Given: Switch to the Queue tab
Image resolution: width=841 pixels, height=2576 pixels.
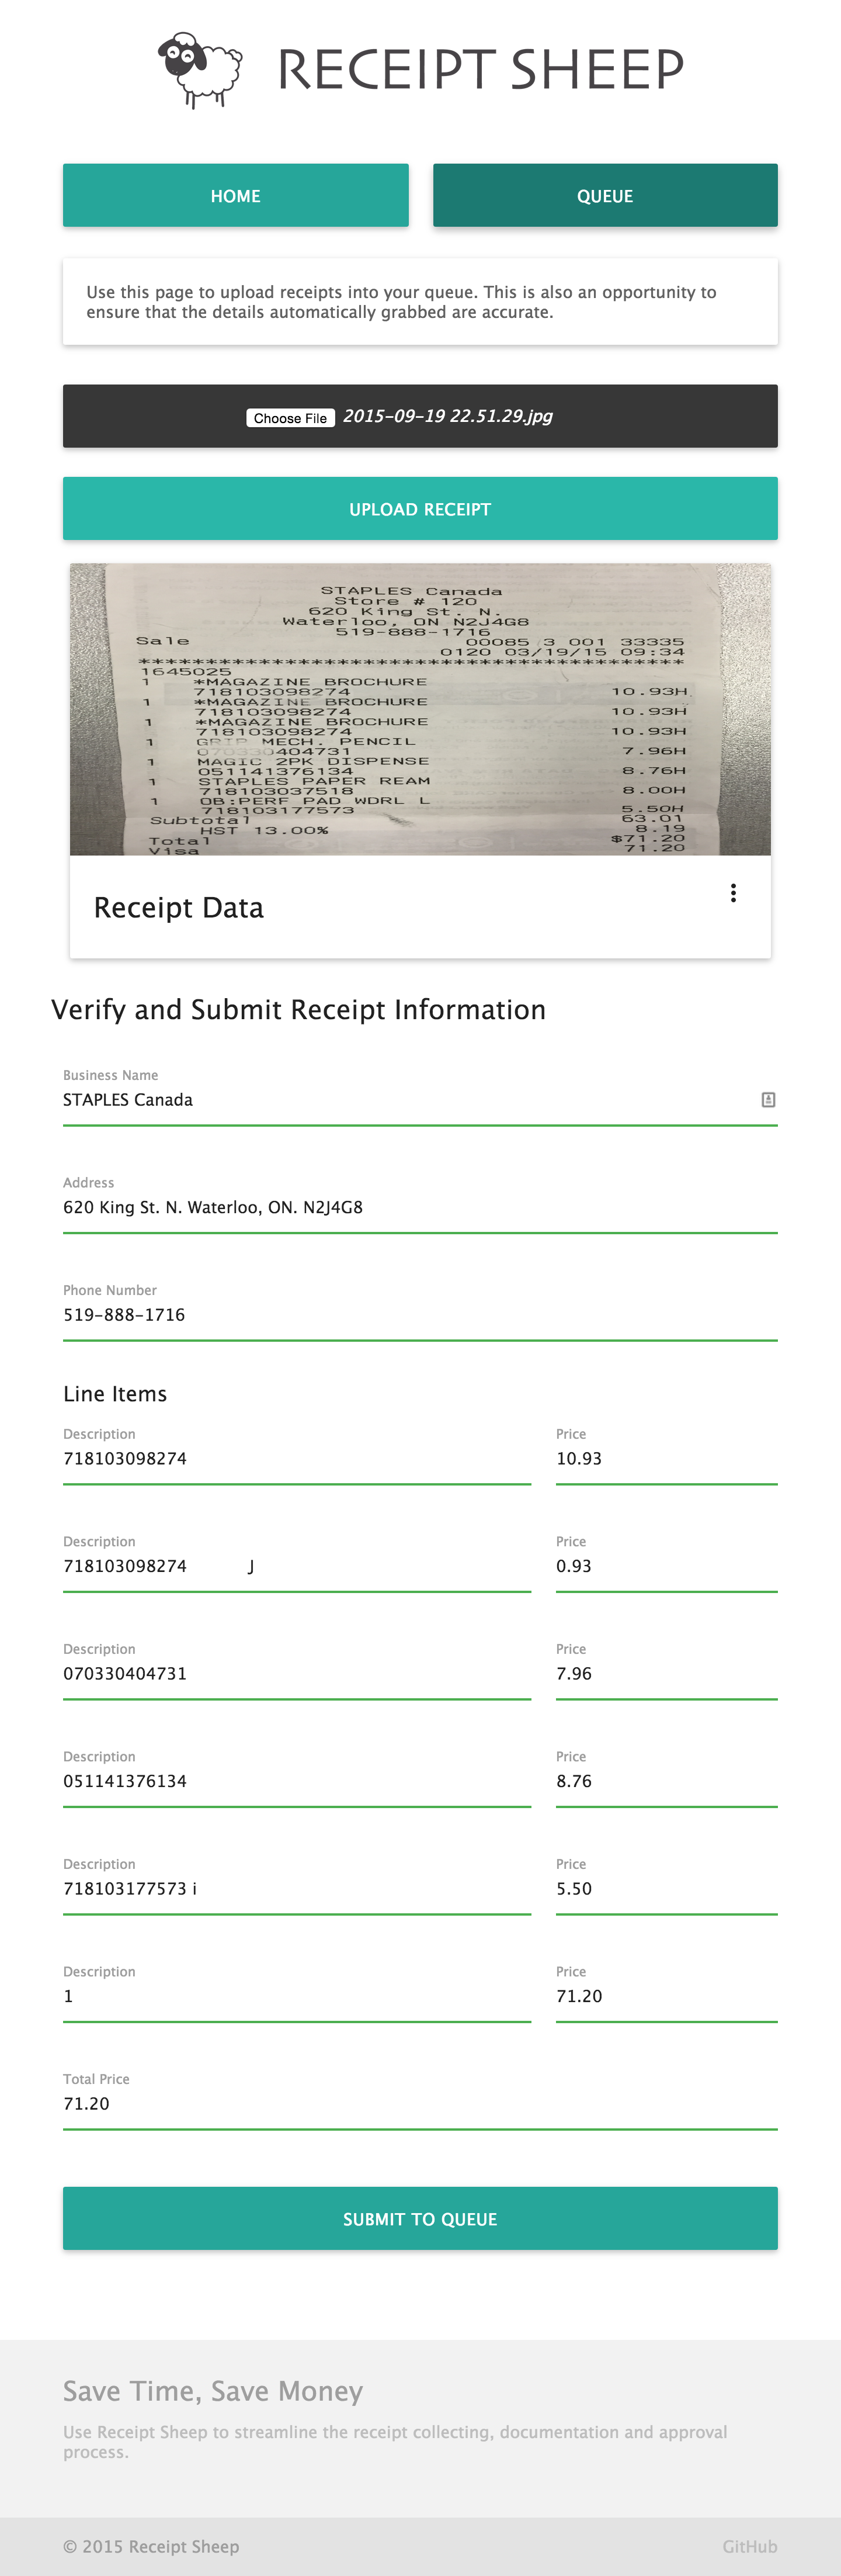Looking at the screenshot, I should click(604, 196).
